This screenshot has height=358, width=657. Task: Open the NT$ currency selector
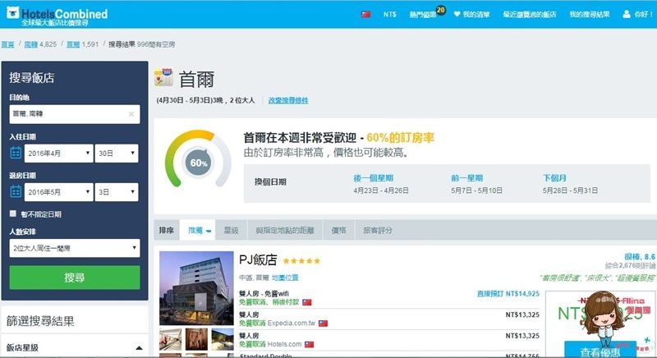coord(389,14)
